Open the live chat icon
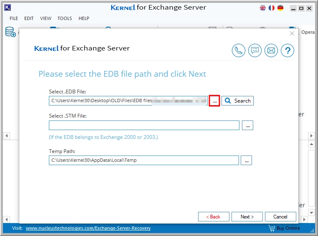Screen dimensions: 318x236 pyautogui.click(x=255, y=50)
